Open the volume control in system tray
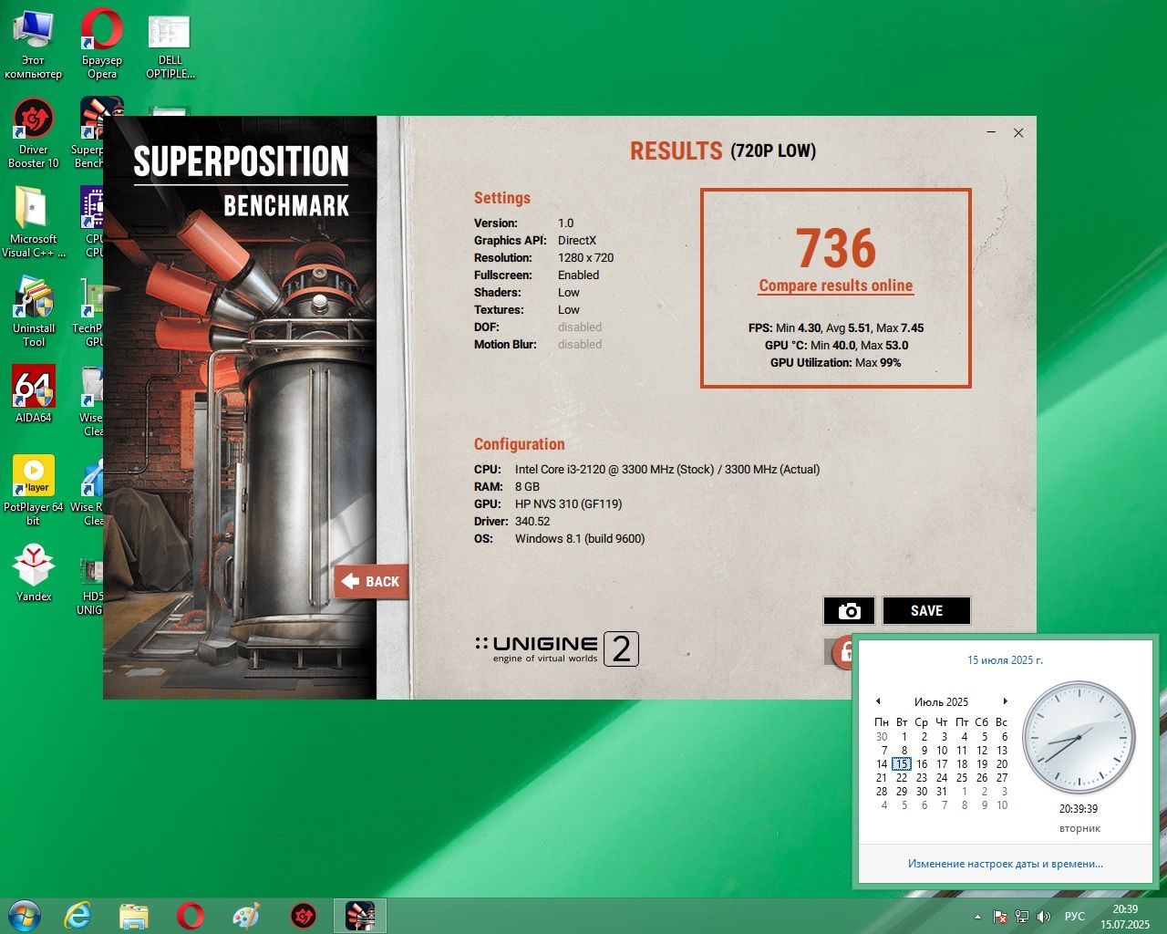Screen dimensions: 1167x934 pos(1044,917)
